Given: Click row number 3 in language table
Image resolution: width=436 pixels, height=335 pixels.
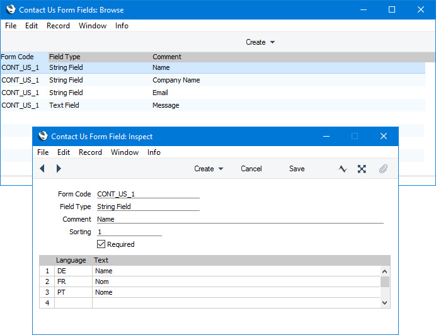Looking at the screenshot, I should 47,292.
